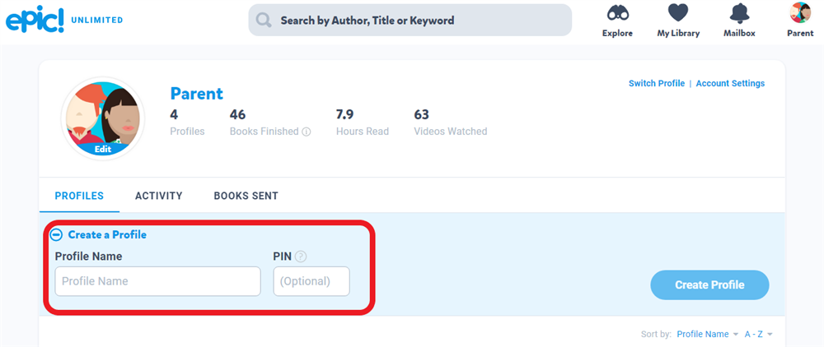Edit the large parent profile picture
This screenshot has width=824, height=347.
103,149
